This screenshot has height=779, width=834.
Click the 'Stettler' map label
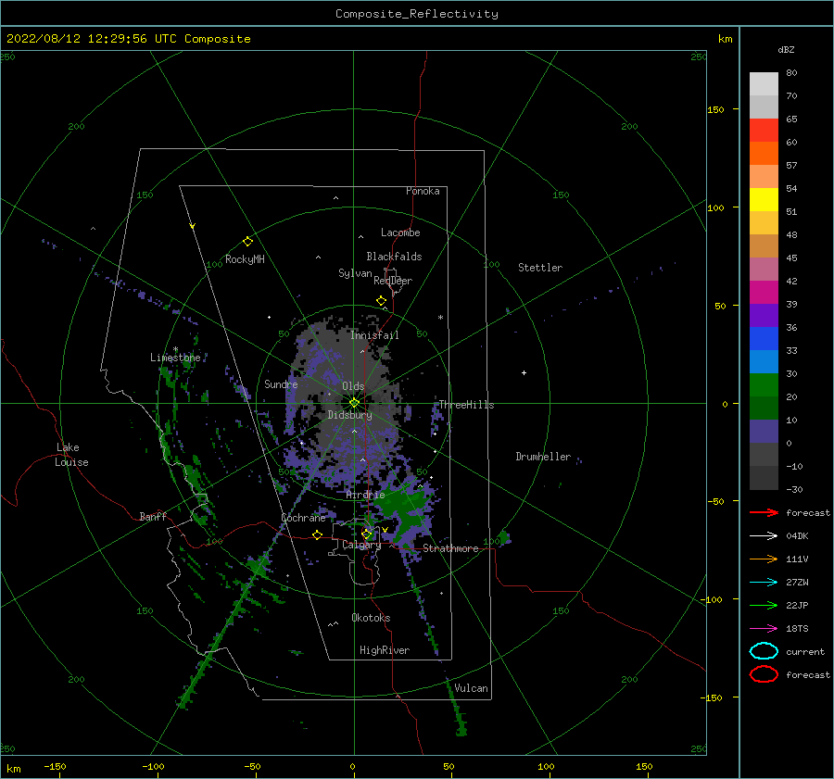[x=540, y=268]
